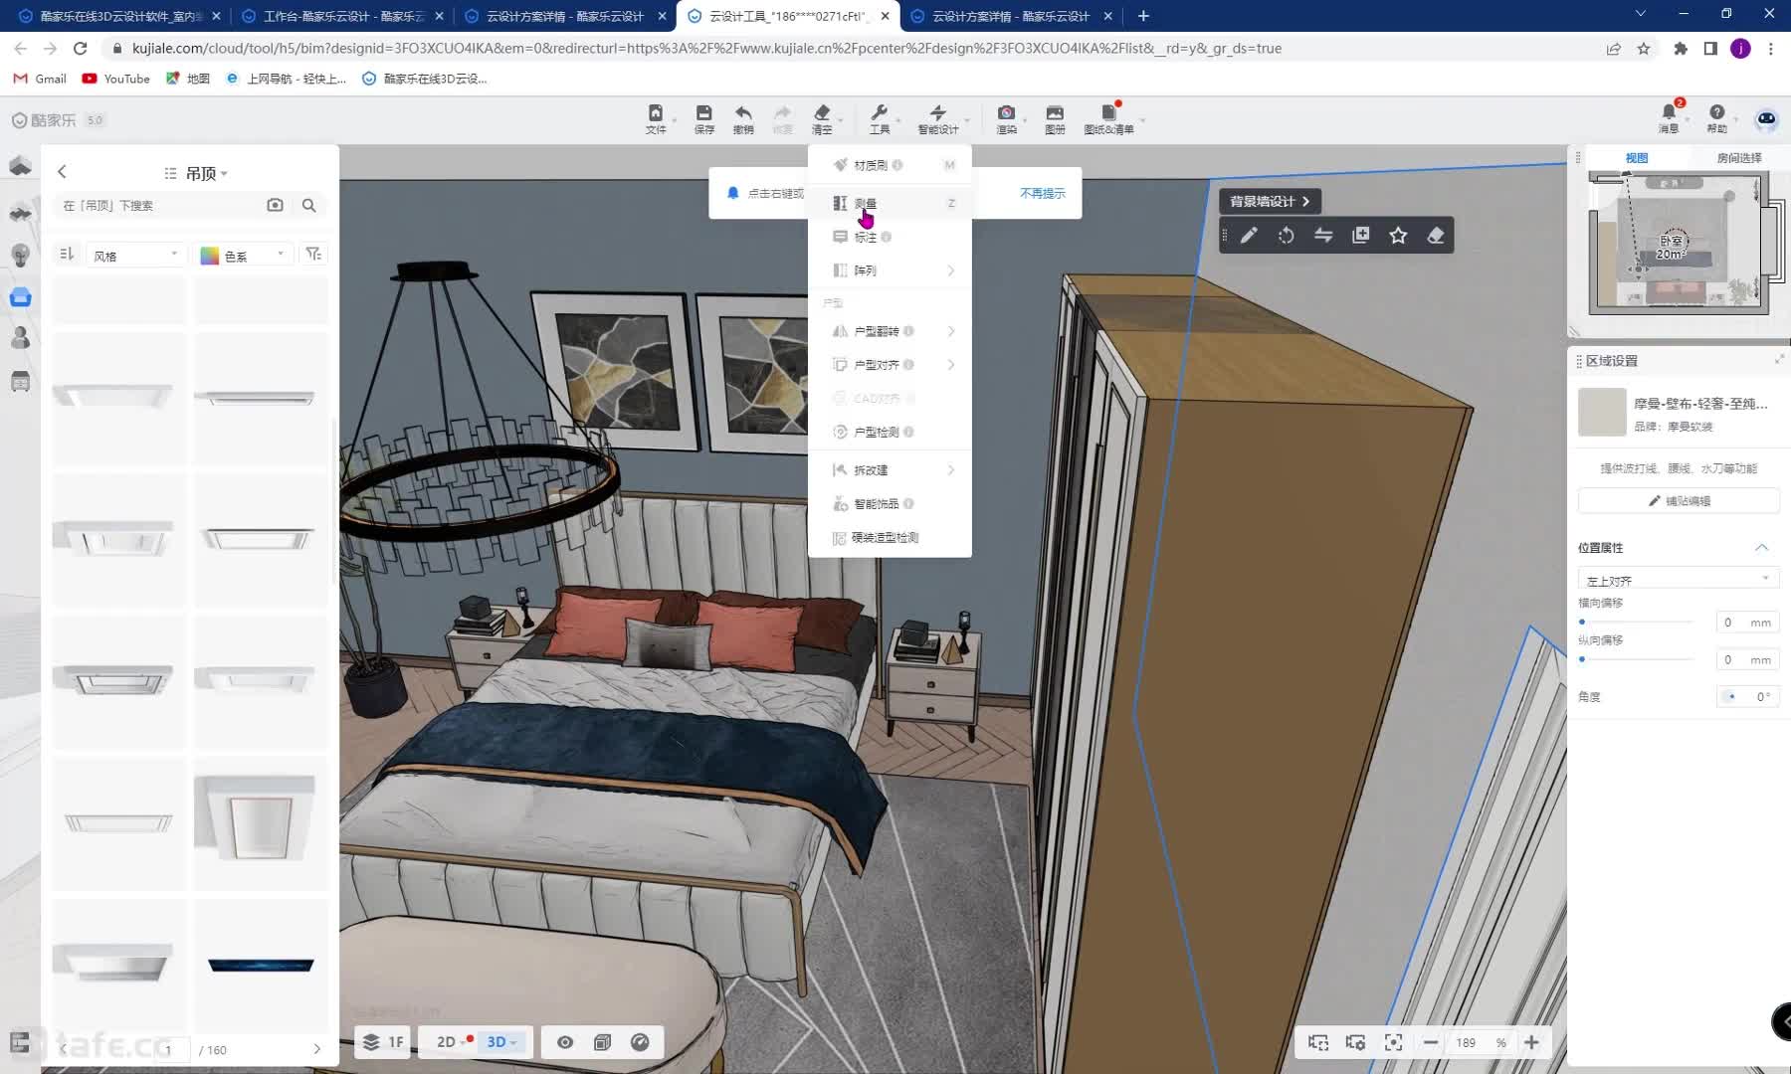
Task: Click image search camera icon in search box
Action: [276, 205]
